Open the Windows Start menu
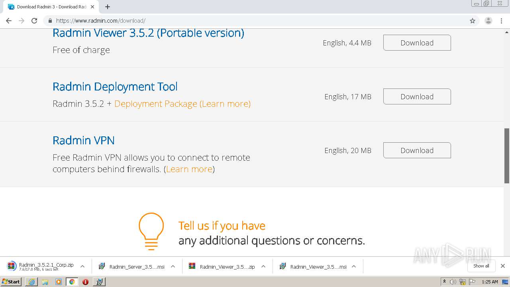 pos(11,281)
